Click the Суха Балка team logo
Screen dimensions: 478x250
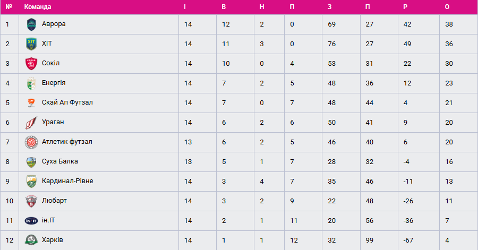click(x=31, y=161)
